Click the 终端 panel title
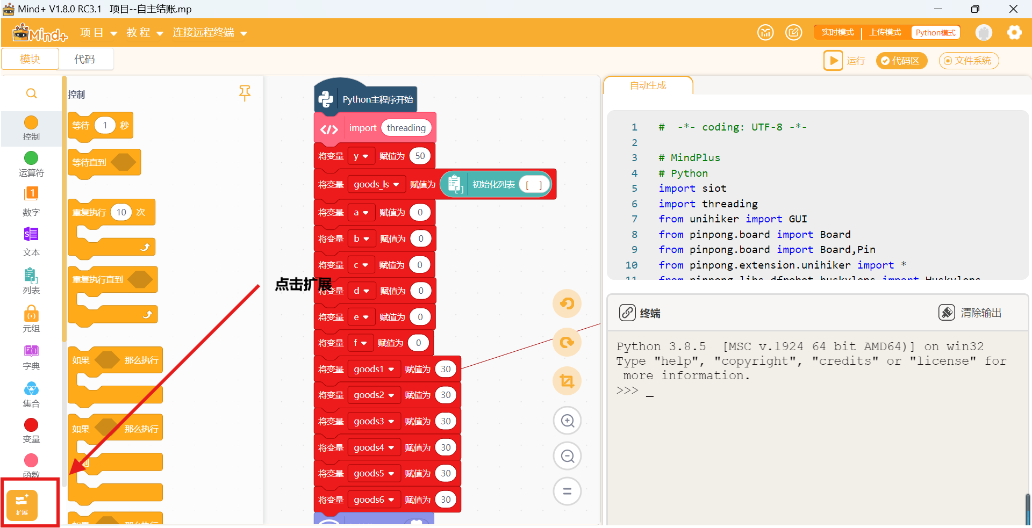The width and height of the screenshot is (1032, 528). tap(650, 313)
